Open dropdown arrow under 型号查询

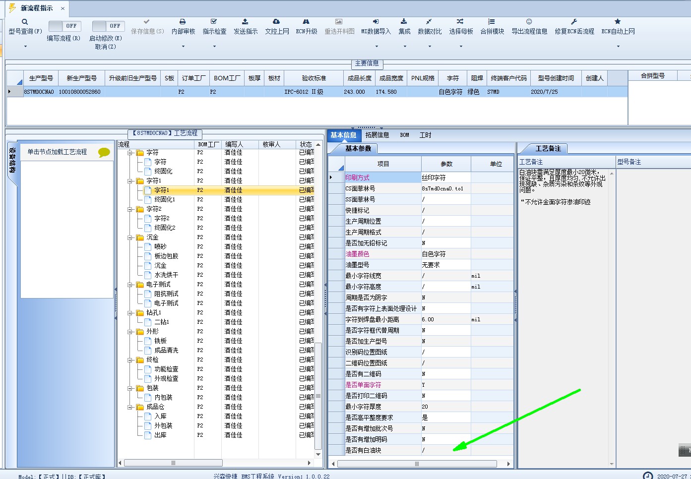tap(25, 47)
